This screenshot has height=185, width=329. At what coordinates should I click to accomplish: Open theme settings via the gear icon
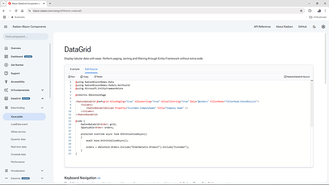323,27
